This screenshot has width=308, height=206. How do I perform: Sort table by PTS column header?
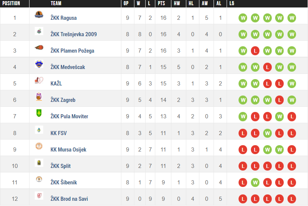(161, 3)
